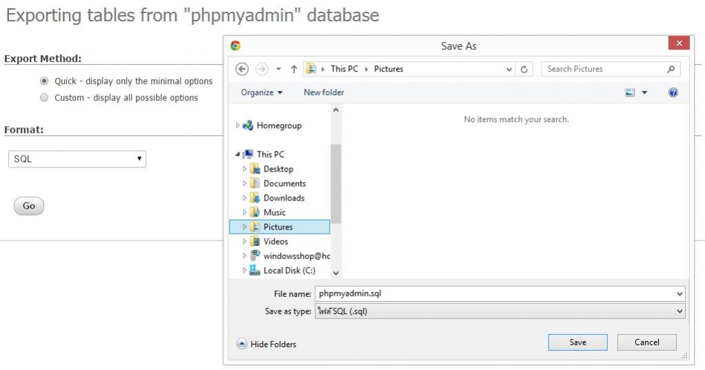Close the Save As dialog
This screenshot has width=705, height=370.
(679, 43)
